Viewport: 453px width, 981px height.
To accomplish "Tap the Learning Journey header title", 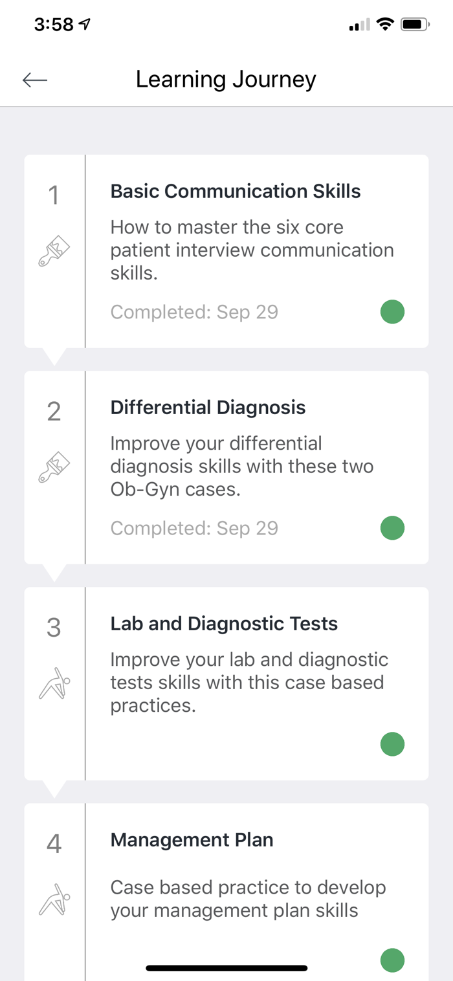I will 226,80.
